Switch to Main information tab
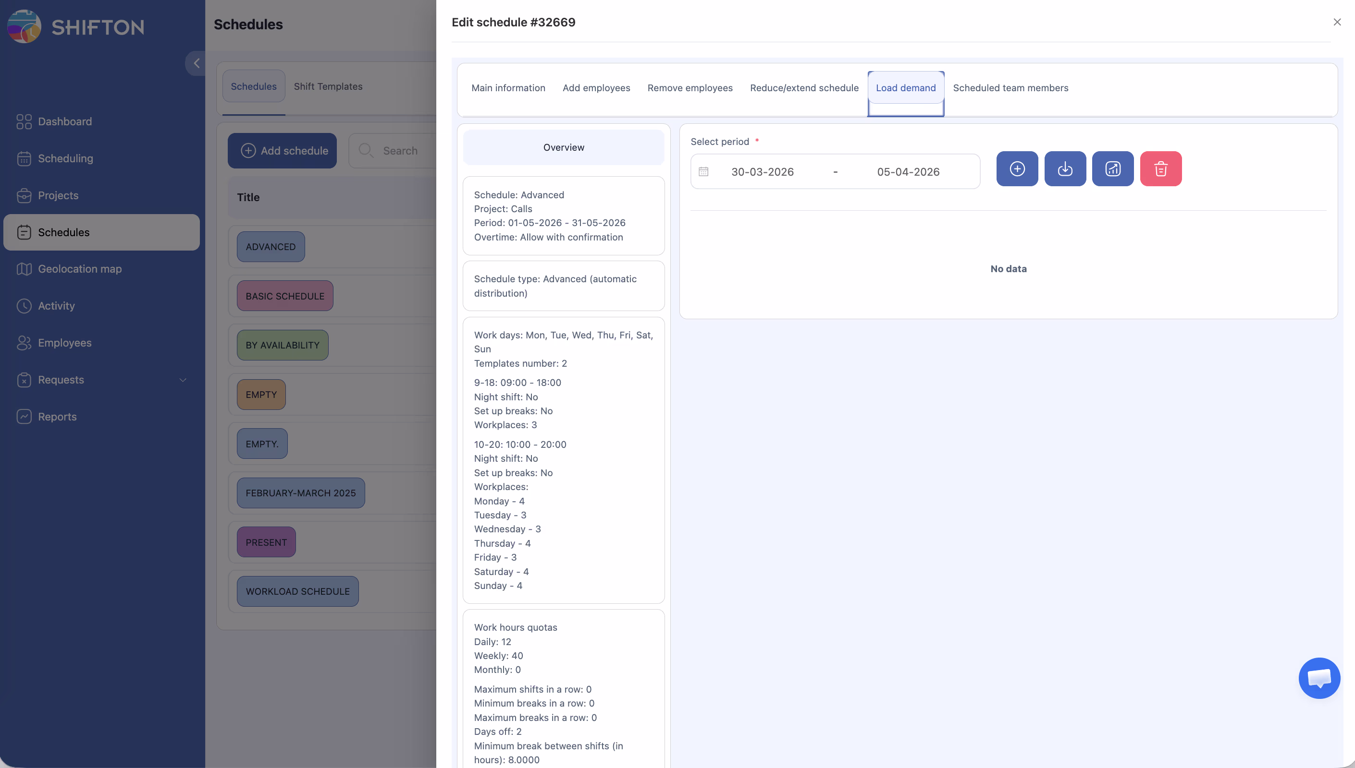 coord(508,88)
